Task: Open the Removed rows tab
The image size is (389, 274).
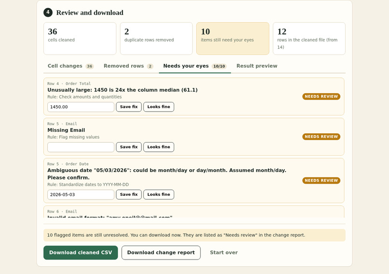Action: pyautogui.click(x=128, y=66)
